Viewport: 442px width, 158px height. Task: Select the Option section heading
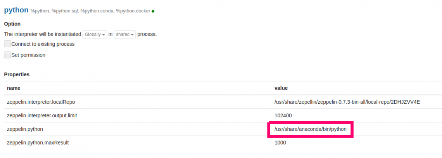[12, 24]
